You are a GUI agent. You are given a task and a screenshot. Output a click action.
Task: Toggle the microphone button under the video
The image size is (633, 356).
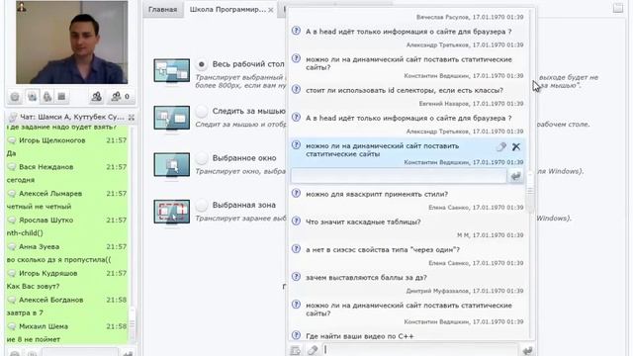coord(47,97)
